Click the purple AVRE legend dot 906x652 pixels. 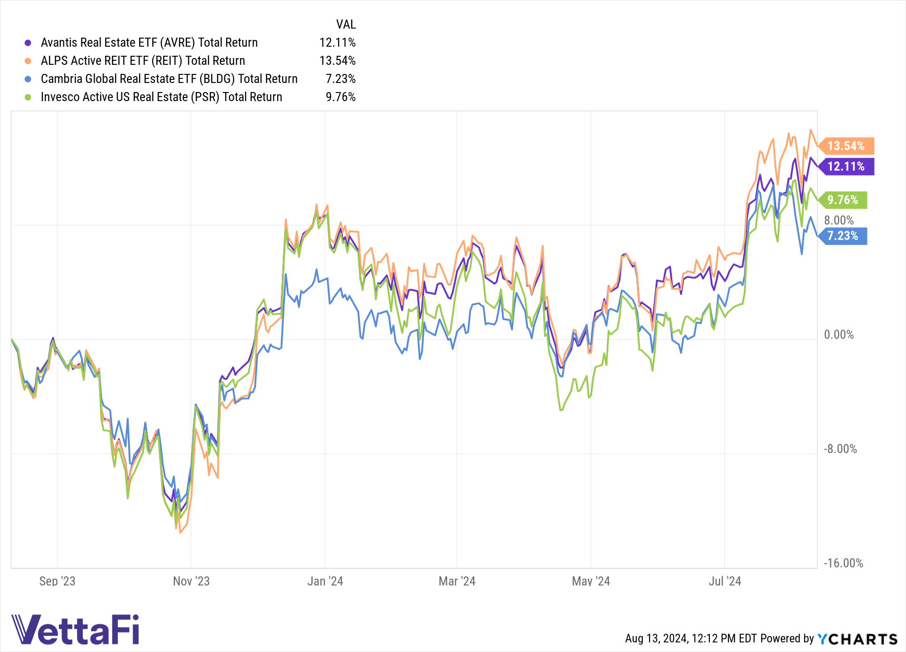(28, 43)
